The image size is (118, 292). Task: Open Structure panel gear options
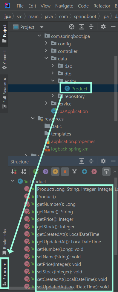coord(103,161)
